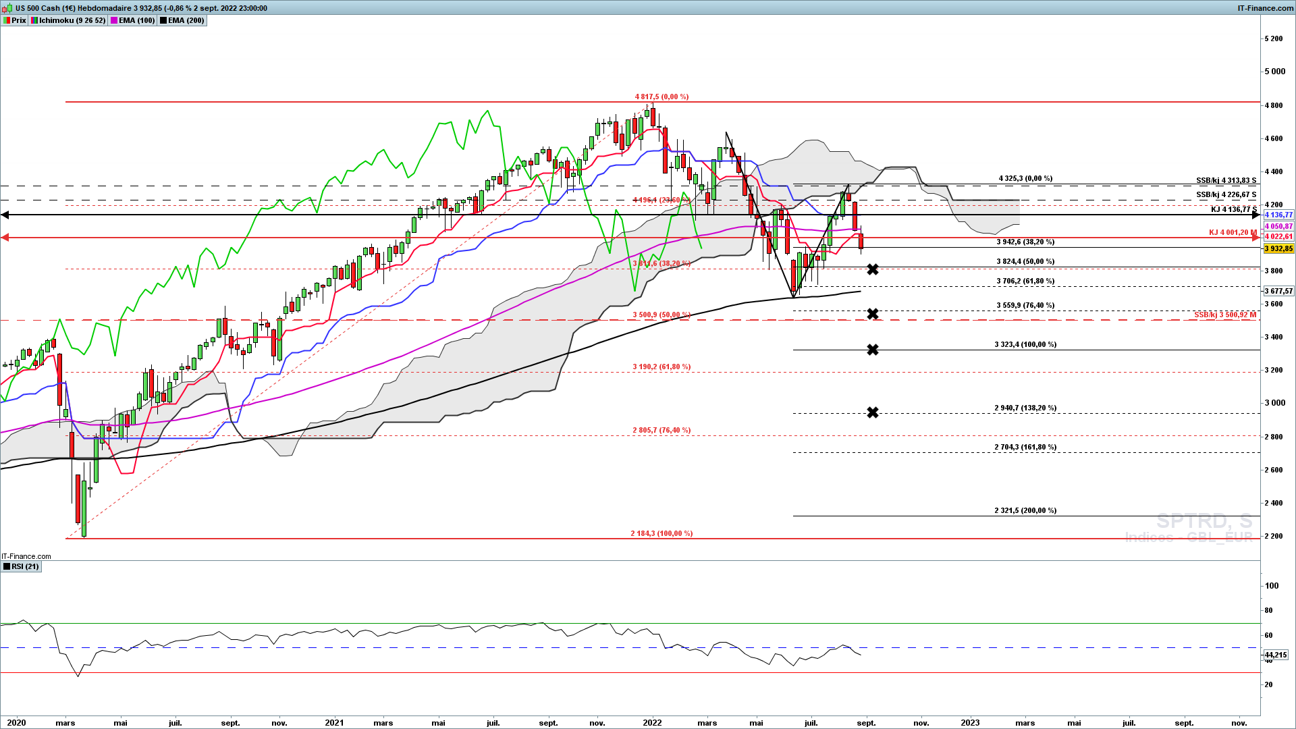Click the 2023 label on the time axis
Screen dimensions: 1296x729
[x=970, y=723]
